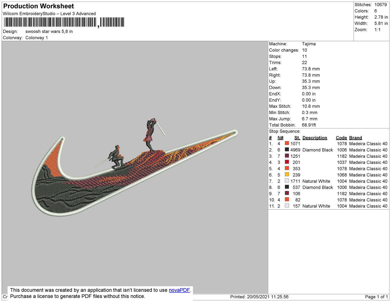Click the Stitches count 10679
The image size is (391, 302).
[380, 5]
